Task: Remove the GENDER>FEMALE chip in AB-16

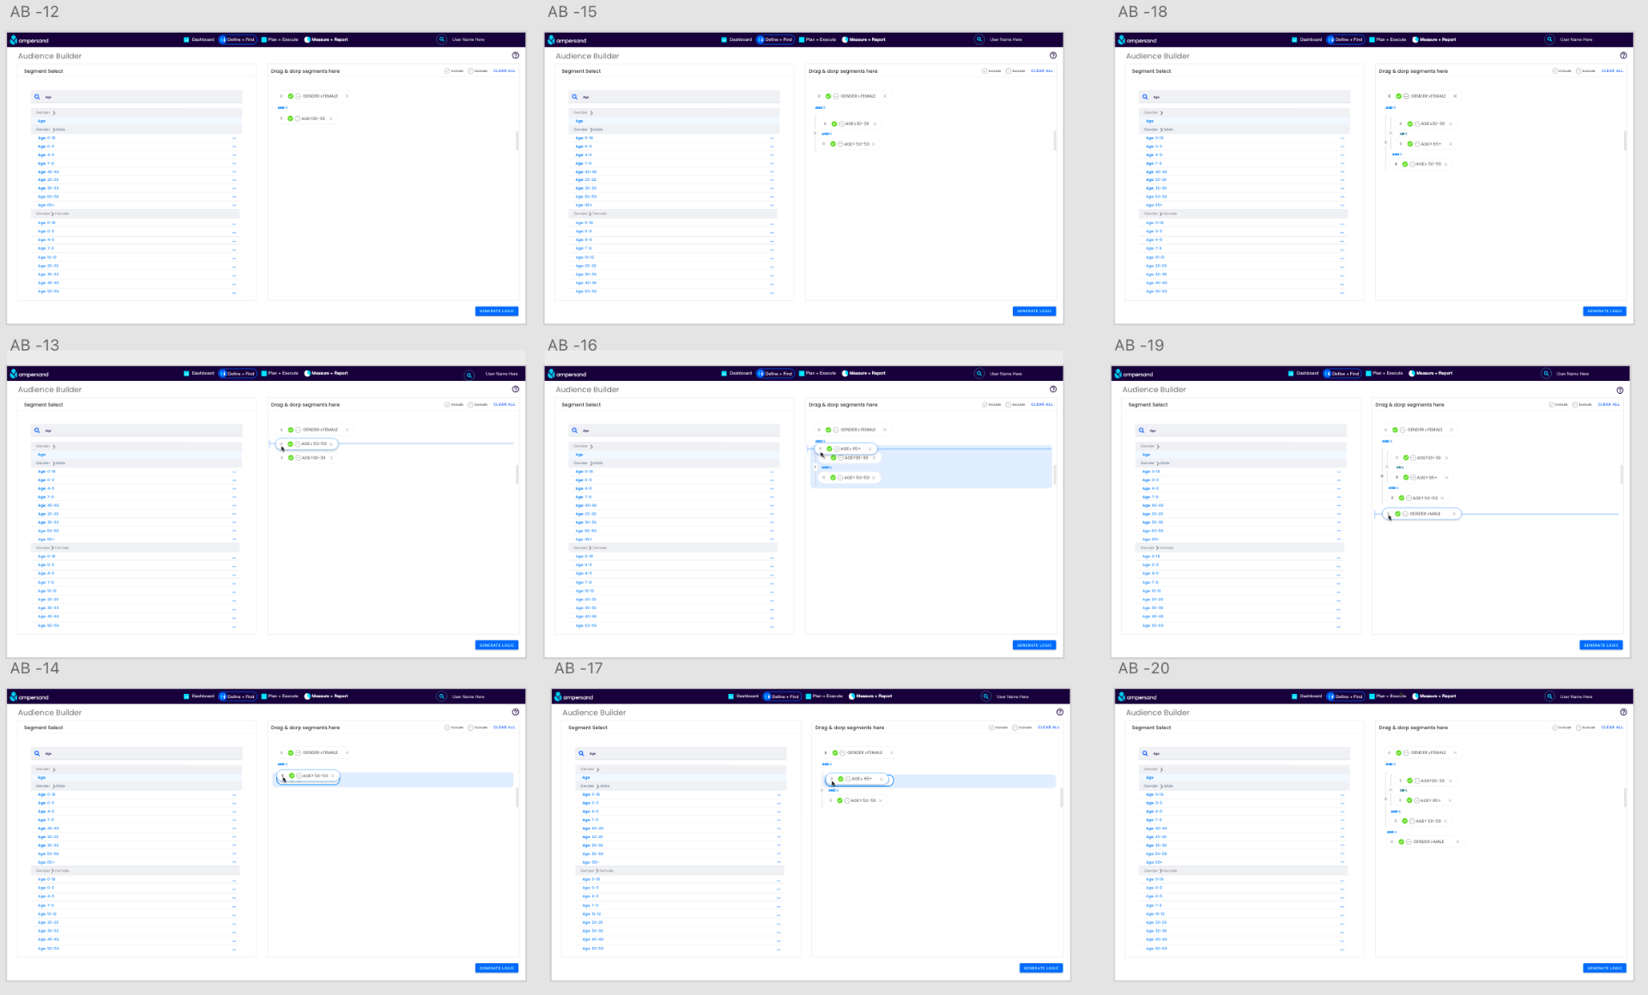Action: point(885,430)
